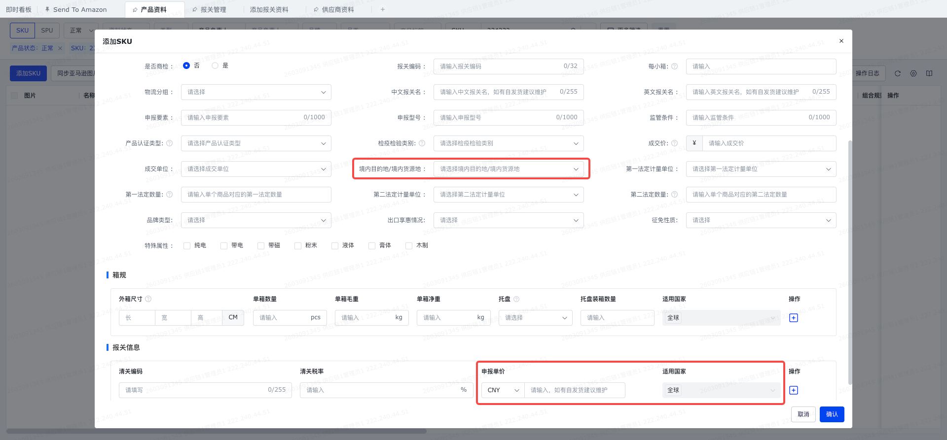Switch to 即时看板 tab
947x440 pixels.
click(19, 9)
